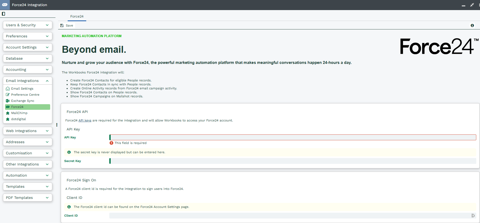Click the Preference Centre edit icon
This screenshot has width=480, height=223.
click(x=8, y=95)
